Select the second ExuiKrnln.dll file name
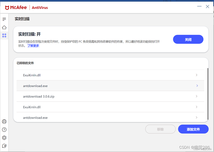 (x=32, y=107)
